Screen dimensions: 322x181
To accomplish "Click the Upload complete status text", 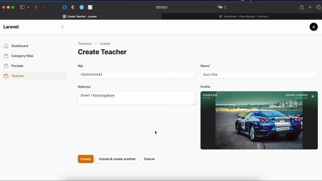I will pos(296,95).
